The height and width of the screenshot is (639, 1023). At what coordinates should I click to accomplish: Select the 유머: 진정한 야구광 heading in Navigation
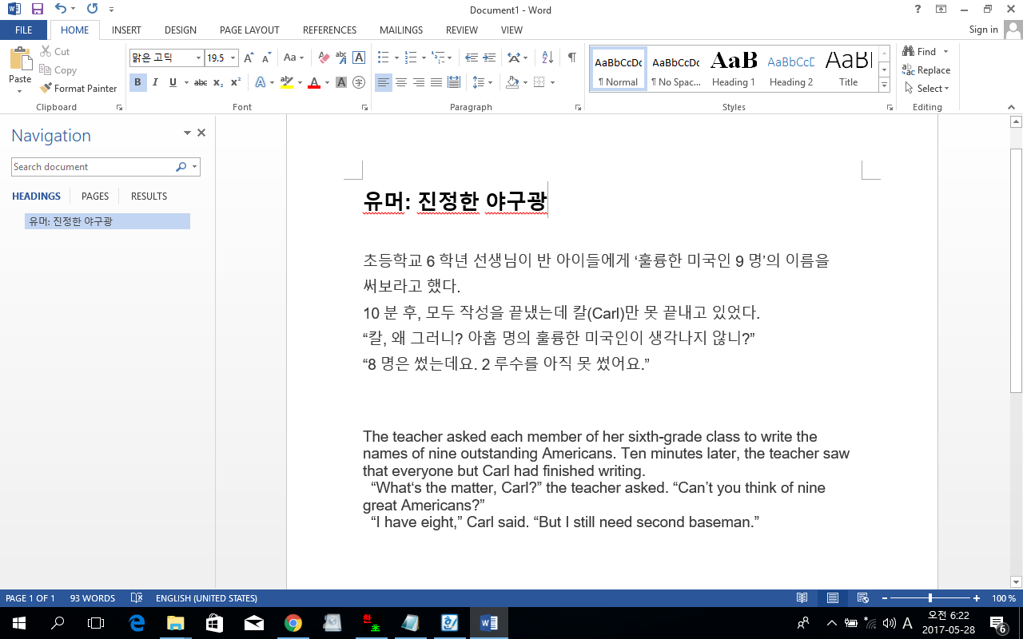point(107,221)
